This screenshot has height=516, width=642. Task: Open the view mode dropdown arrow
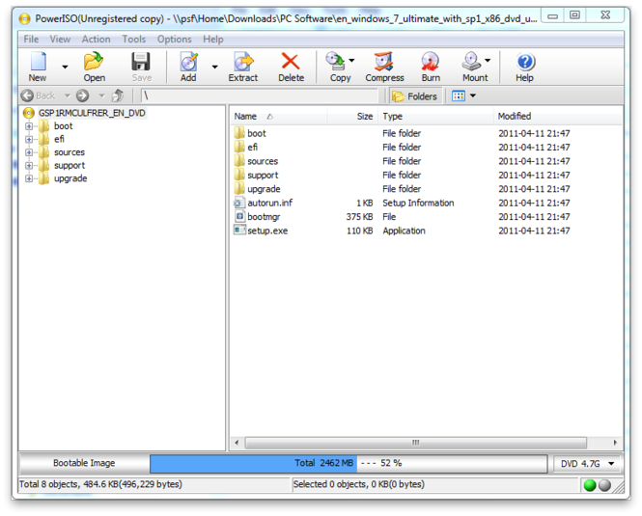tap(473, 95)
